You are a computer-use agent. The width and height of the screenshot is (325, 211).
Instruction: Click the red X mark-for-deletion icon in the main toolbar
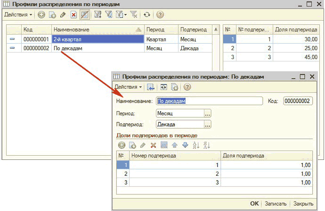[73, 15]
